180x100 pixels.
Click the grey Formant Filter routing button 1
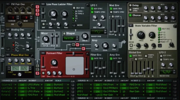click(x=37, y=66)
